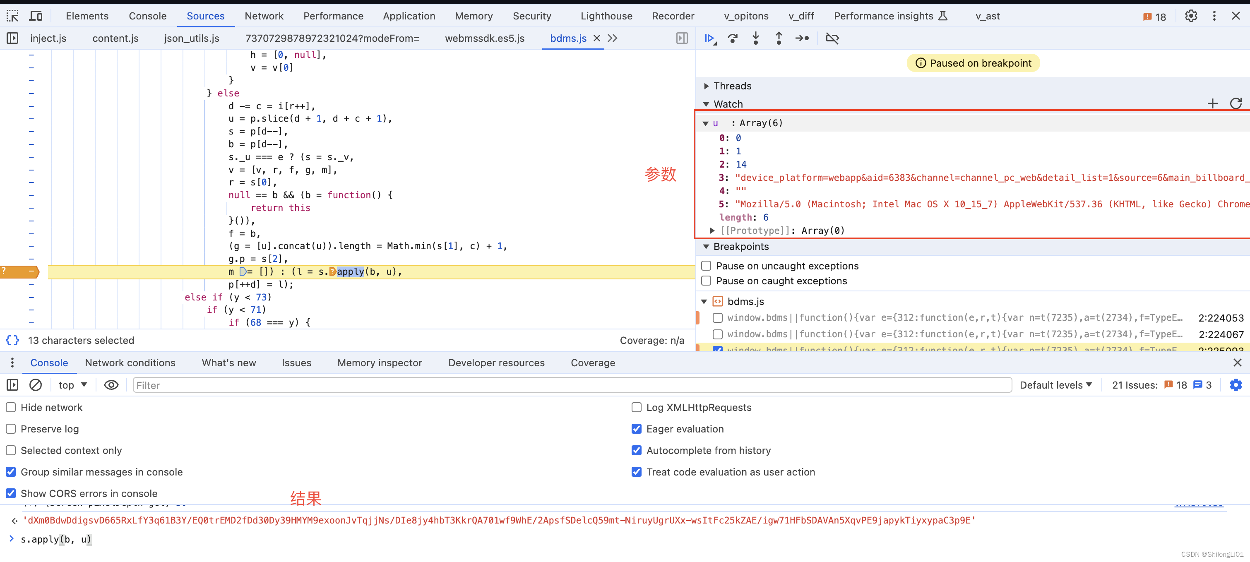Click the breakpoint marker in gutter
Image resolution: width=1250 pixels, height=562 pixels.
click(x=19, y=272)
